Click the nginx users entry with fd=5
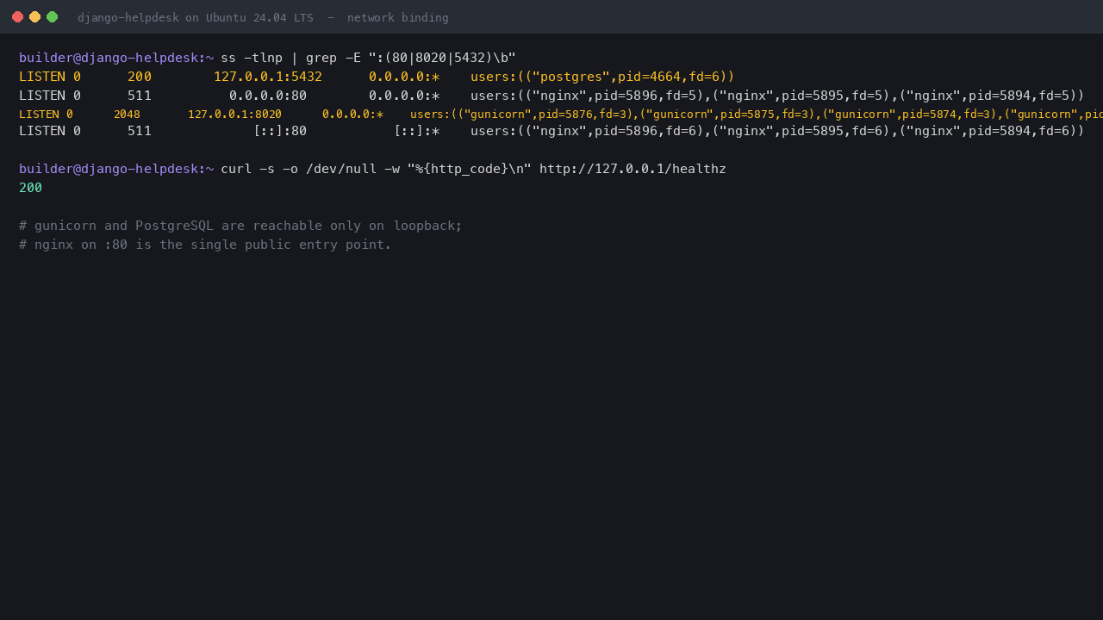This screenshot has width=1103, height=620. [x=777, y=96]
